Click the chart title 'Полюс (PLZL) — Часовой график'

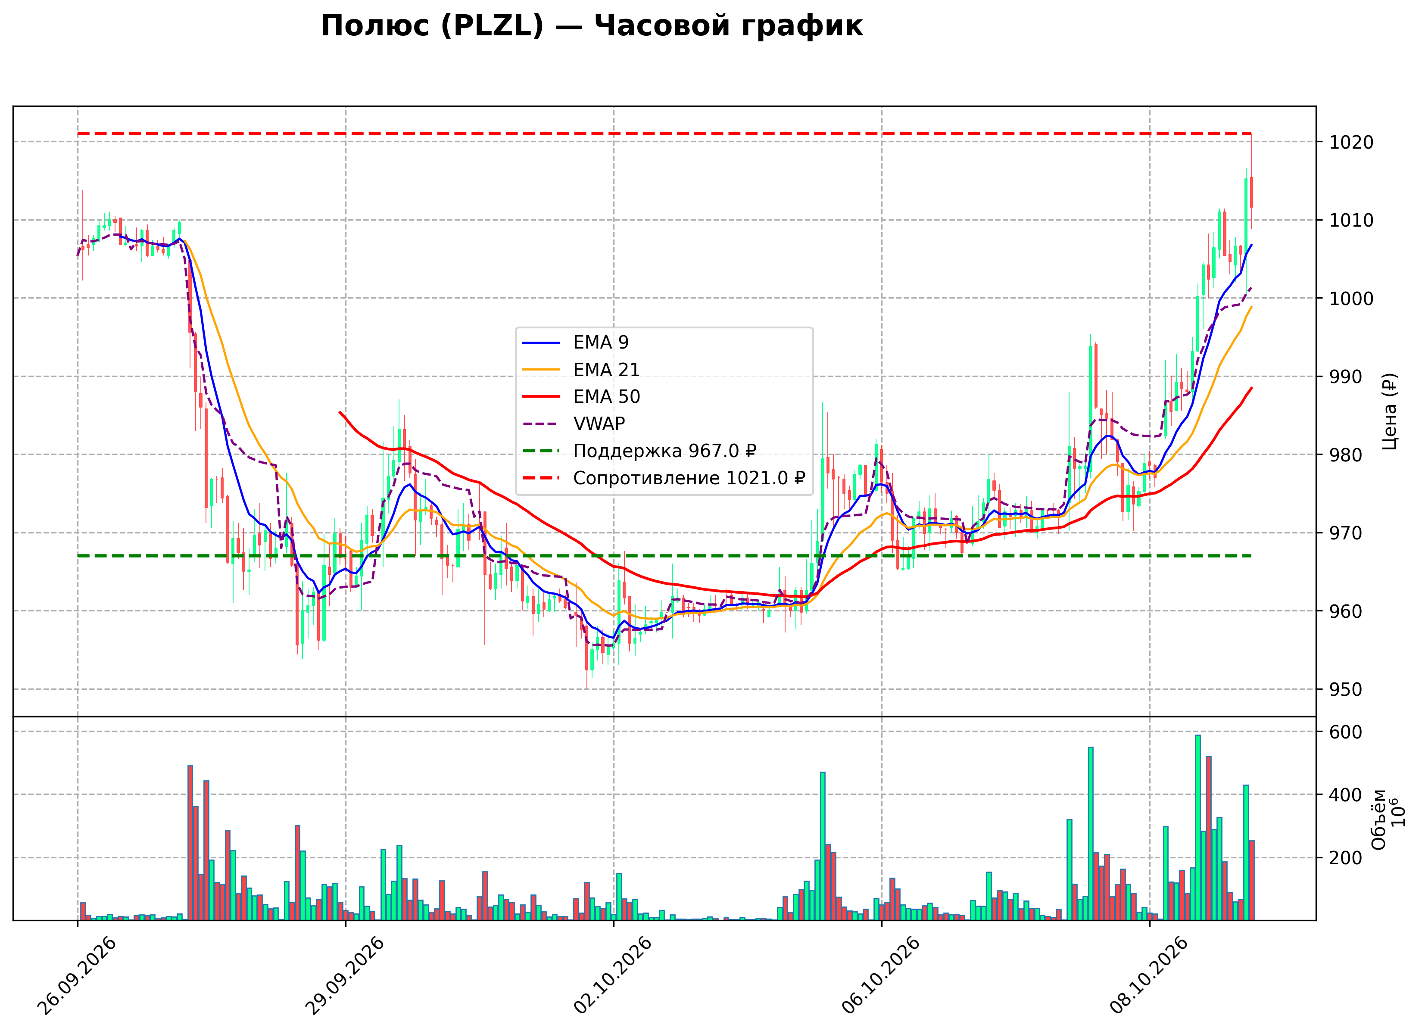coord(591,26)
